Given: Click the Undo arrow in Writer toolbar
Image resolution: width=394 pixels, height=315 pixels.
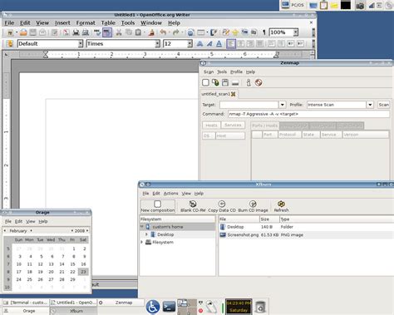Looking at the screenshot, I should coord(163,32).
